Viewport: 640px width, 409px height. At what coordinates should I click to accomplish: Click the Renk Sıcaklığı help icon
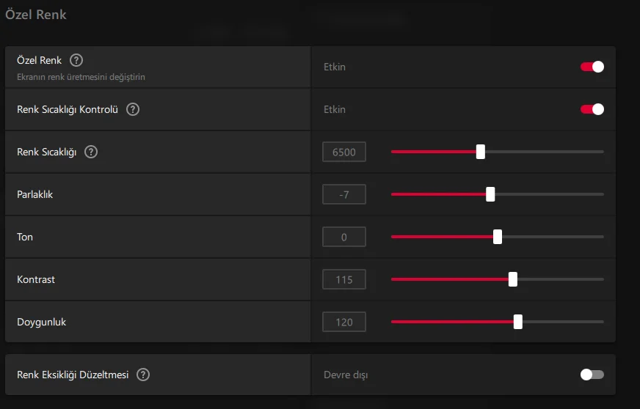(x=91, y=152)
